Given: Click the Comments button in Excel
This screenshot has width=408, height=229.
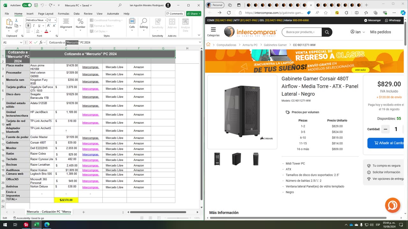Looking at the screenshot, I should pos(175,14).
